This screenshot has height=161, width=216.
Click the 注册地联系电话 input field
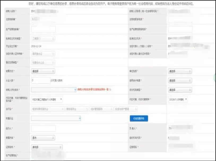[180, 19]
